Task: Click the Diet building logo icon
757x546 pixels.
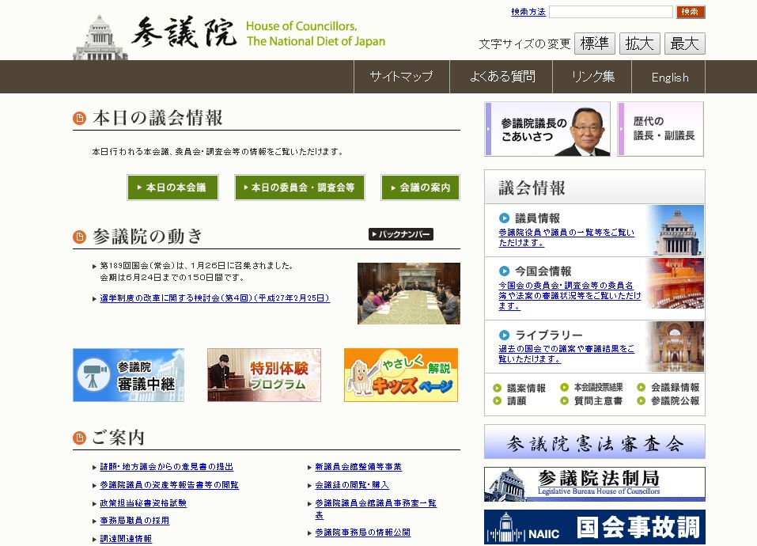Action: point(100,38)
